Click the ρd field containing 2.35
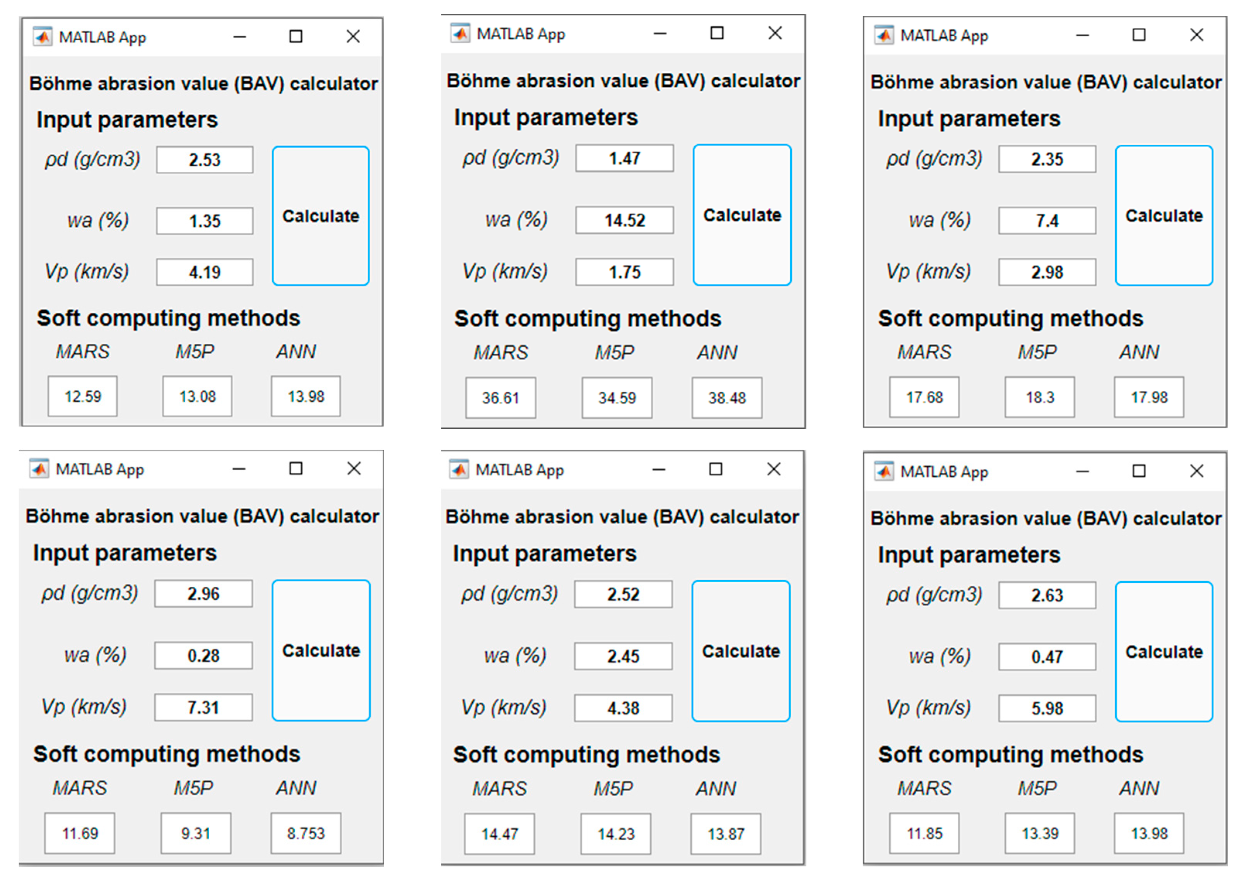This screenshot has height=880, width=1244. tap(1047, 159)
